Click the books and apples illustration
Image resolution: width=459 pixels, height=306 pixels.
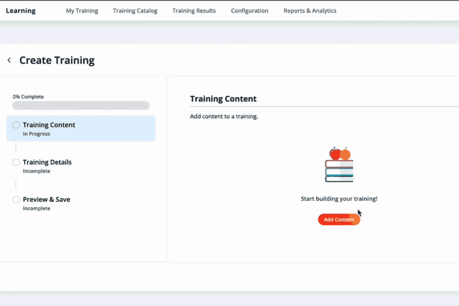pyautogui.click(x=339, y=164)
